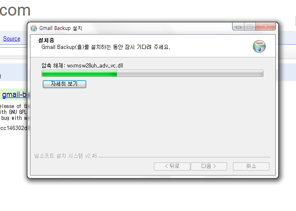This screenshot has width=296, height=211.
Task: Go back with the < 뒤로 button
Action: coord(172,166)
